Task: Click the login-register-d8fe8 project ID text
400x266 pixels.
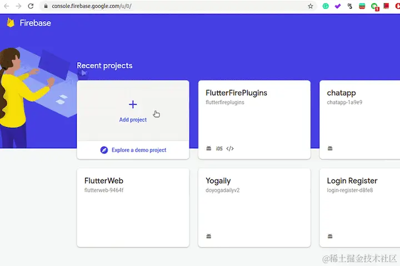Action: [x=350, y=190]
